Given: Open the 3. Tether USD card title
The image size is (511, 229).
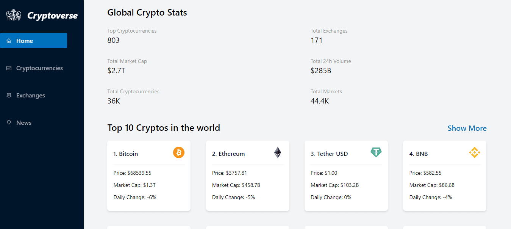Looking at the screenshot, I should (x=329, y=154).
